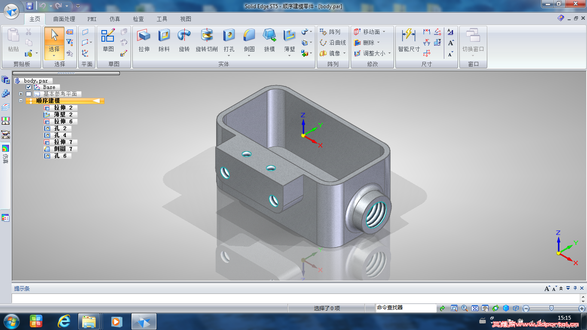Click the 移动面 button
This screenshot has height=330, width=587.
pyautogui.click(x=367, y=32)
